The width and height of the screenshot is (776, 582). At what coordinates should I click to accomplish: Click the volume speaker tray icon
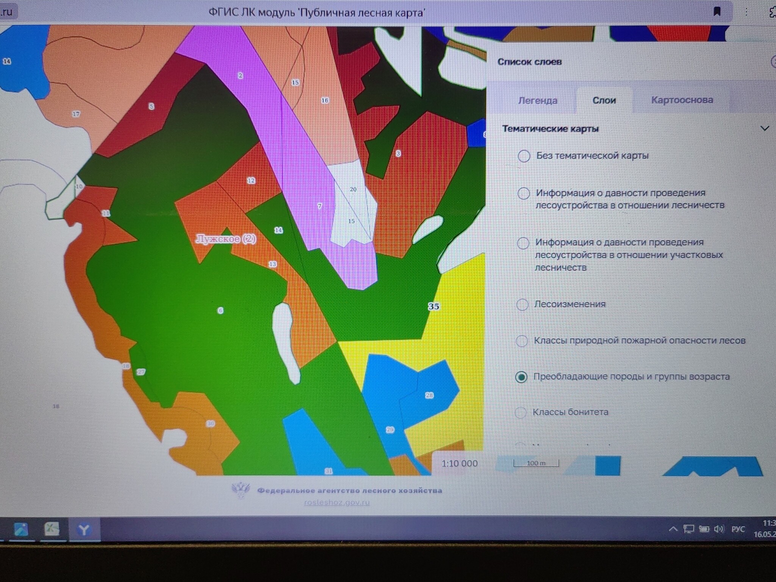[718, 529]
